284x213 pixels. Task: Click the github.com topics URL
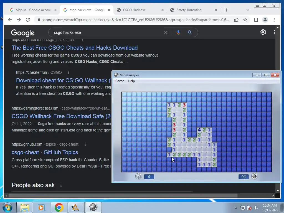(45, 144)
